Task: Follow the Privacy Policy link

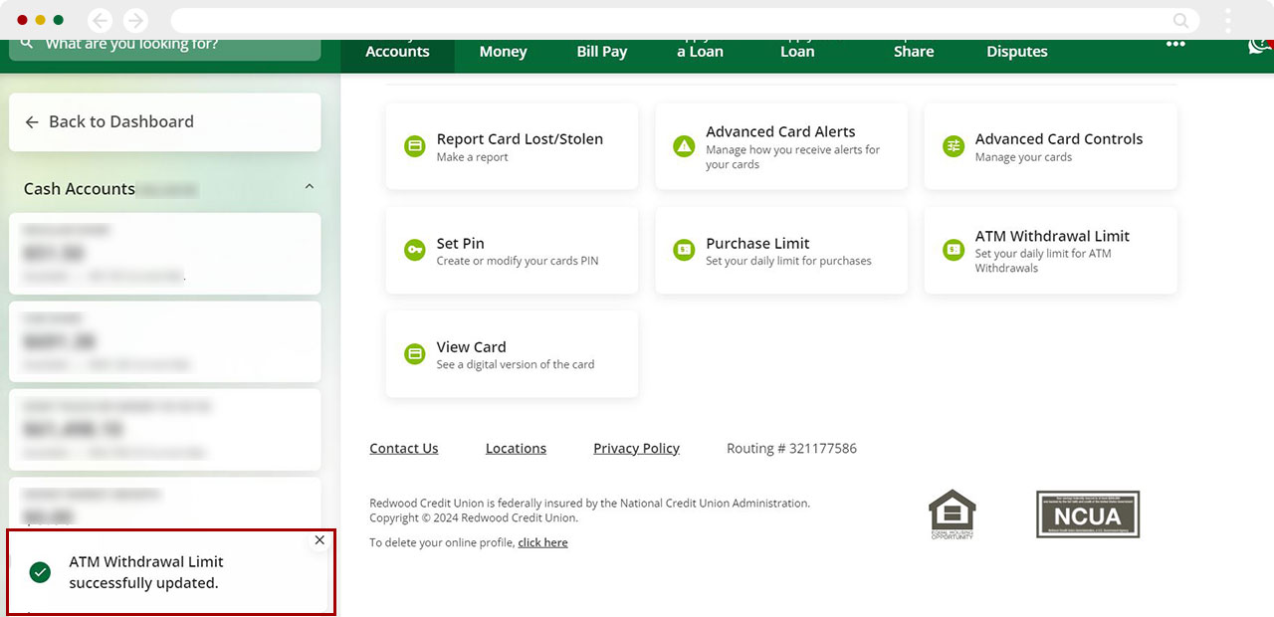Action: coord(636,449)
